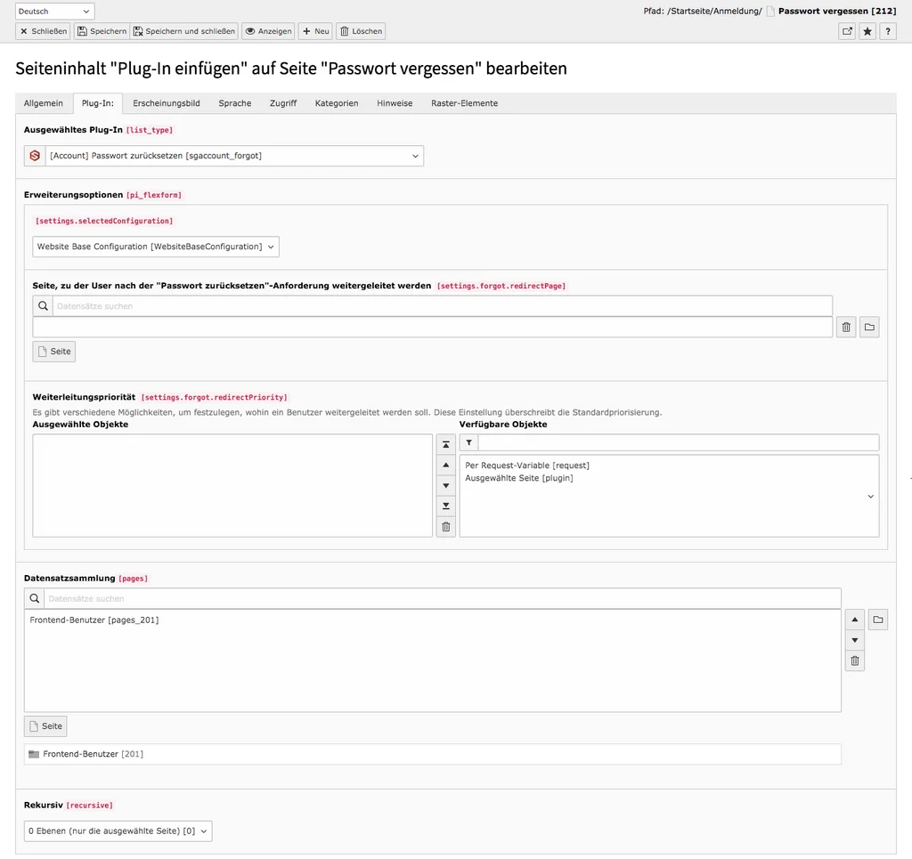Open element browser folder icon beside Datensatzsammlung

[x=877, y=619]
